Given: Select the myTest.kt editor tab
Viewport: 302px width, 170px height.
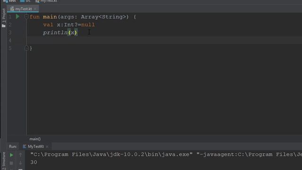Looking at the screenshot, I should [23, 9].
